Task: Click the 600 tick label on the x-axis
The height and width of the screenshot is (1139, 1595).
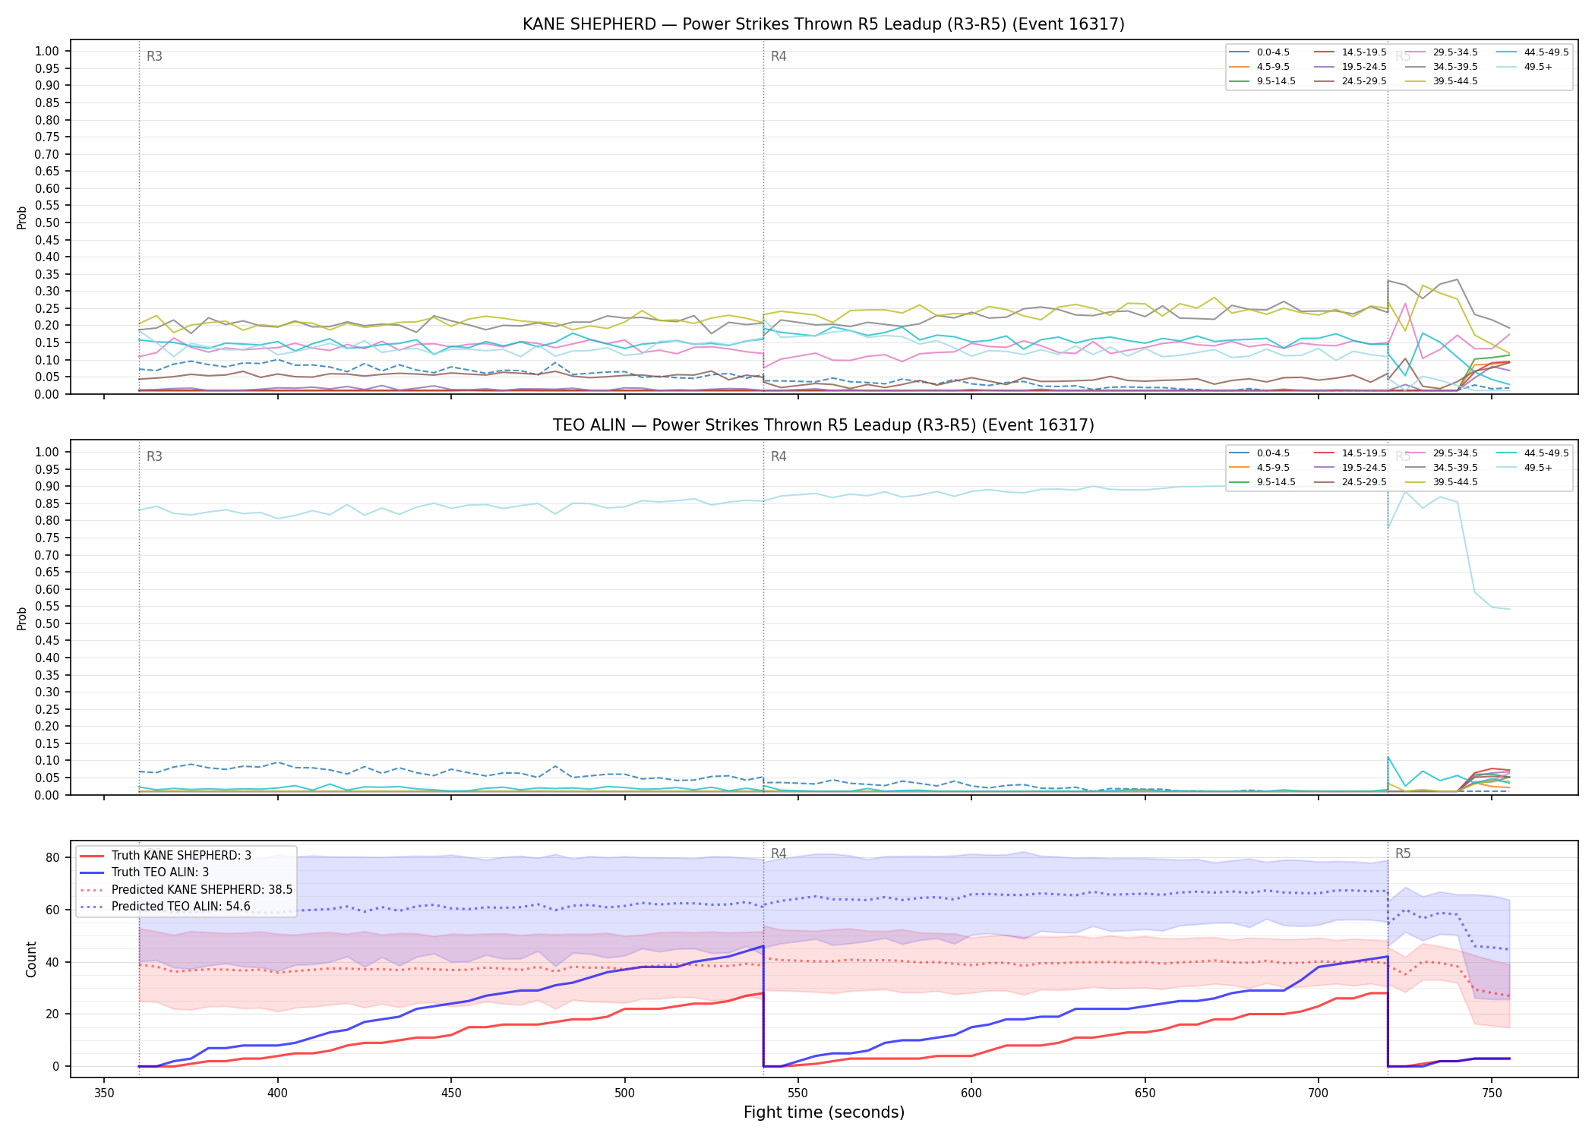Action: 971,1093
